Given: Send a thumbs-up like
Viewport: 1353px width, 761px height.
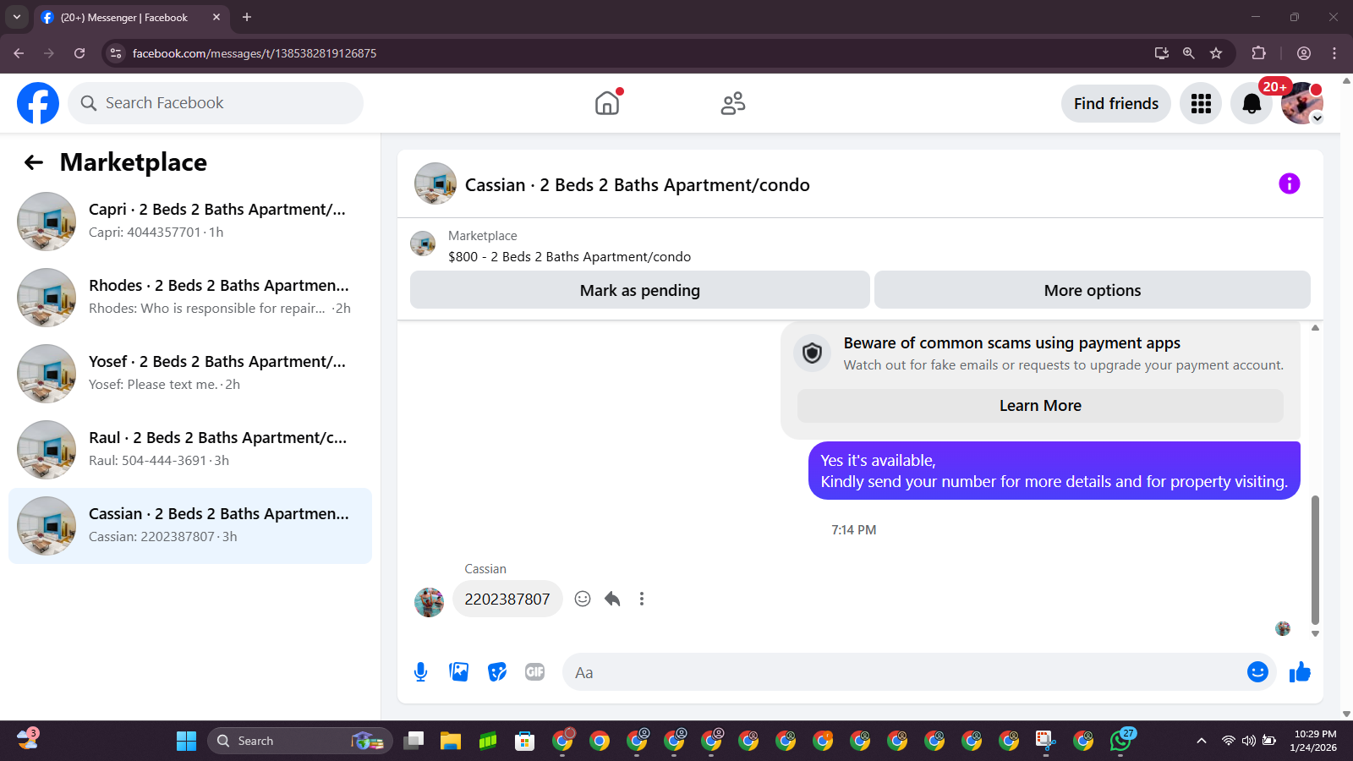Looking at the screenshot, I should (x=1300, y=672).
